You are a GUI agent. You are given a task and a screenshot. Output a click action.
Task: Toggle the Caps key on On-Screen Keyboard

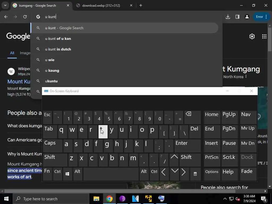click(52, 146)
